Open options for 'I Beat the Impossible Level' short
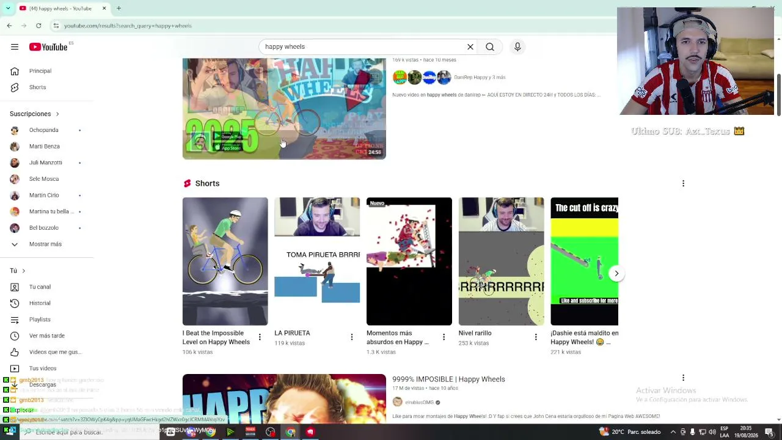 260,337
